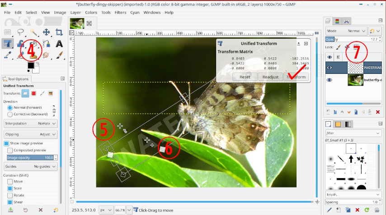The width and height of the screenshot is (386, 215).
Task: Open the Colors menu
Action: 91,13
